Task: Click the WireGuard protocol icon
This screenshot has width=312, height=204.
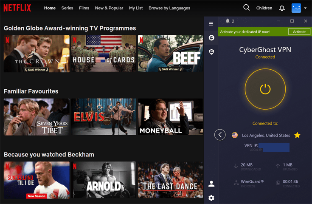Action: (x=236, y=183)
